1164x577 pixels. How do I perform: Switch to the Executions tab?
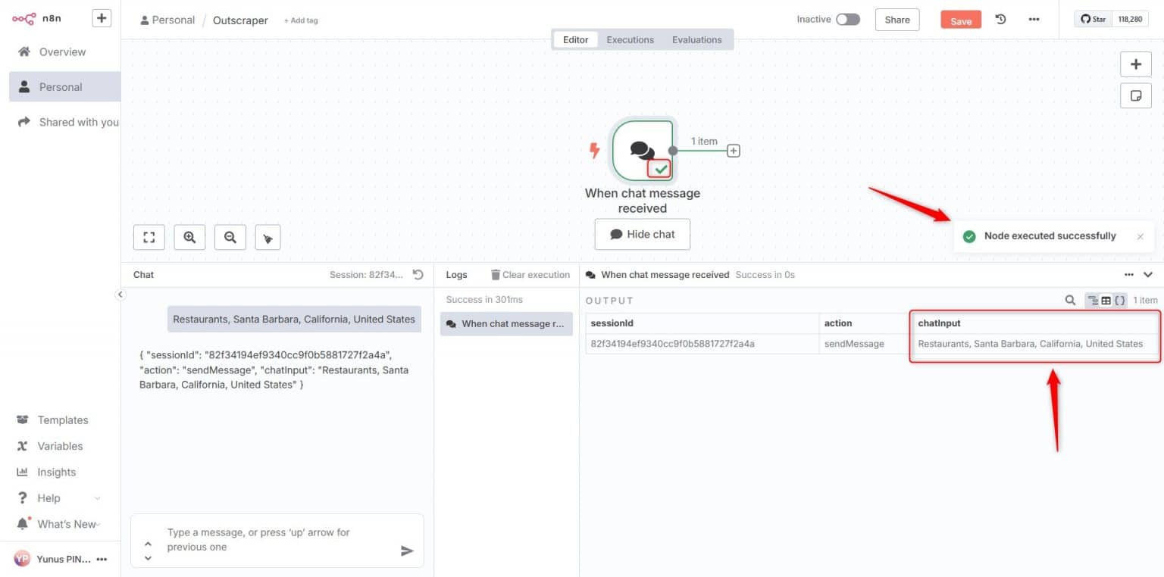pyautogui.click(x=630, y=39)
